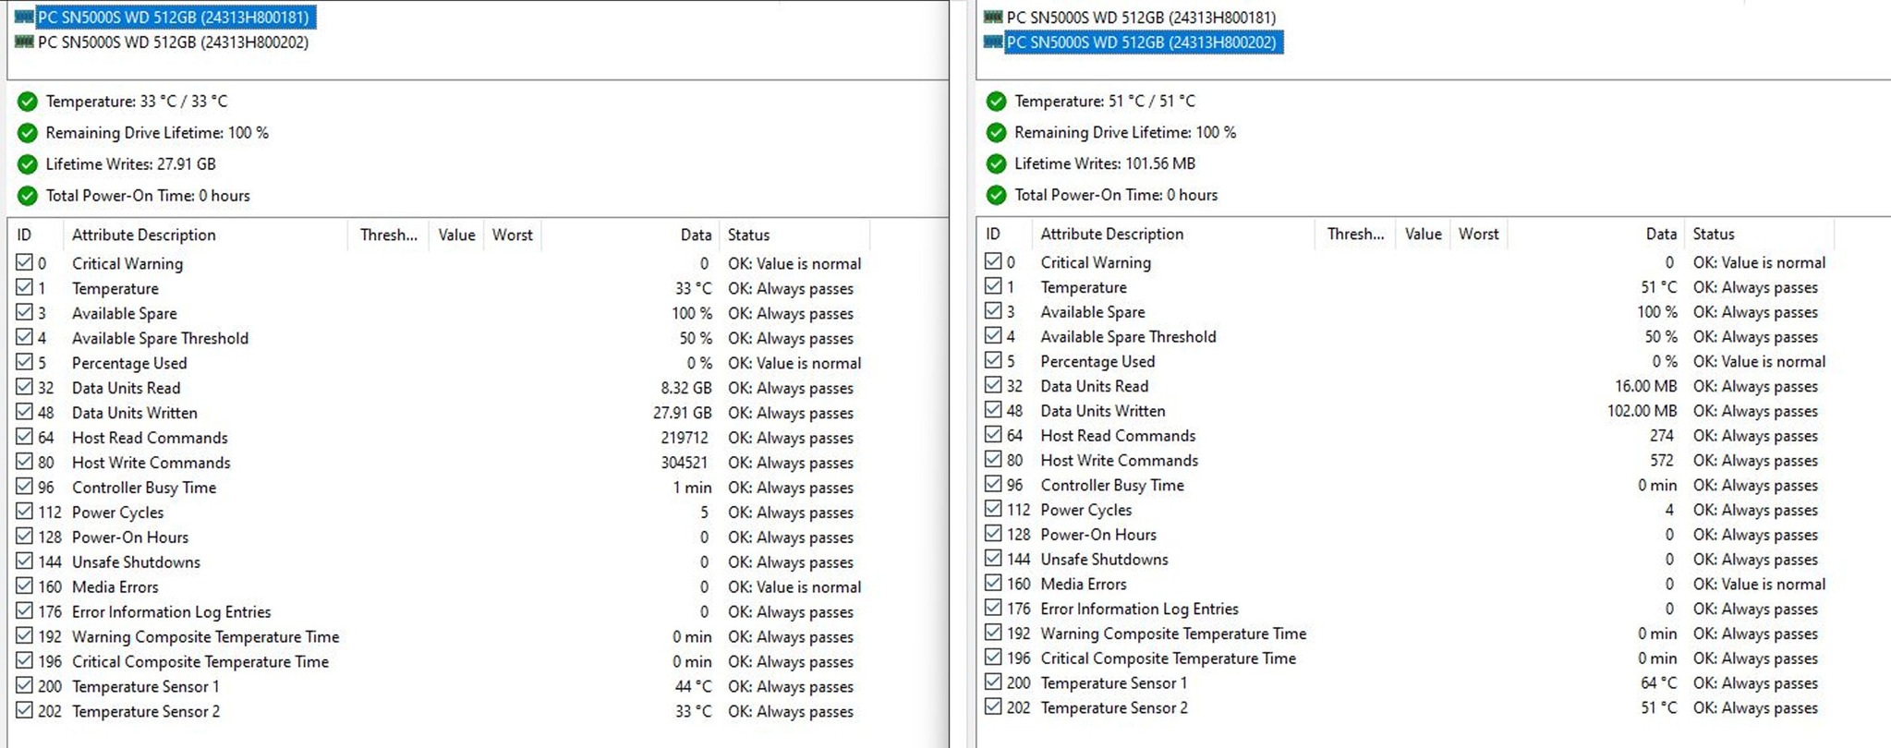This screenshot has height=748, width=1891.
Task: Click drive icon of highlighted 24313H800202 entry
Action: pos(993,42)
